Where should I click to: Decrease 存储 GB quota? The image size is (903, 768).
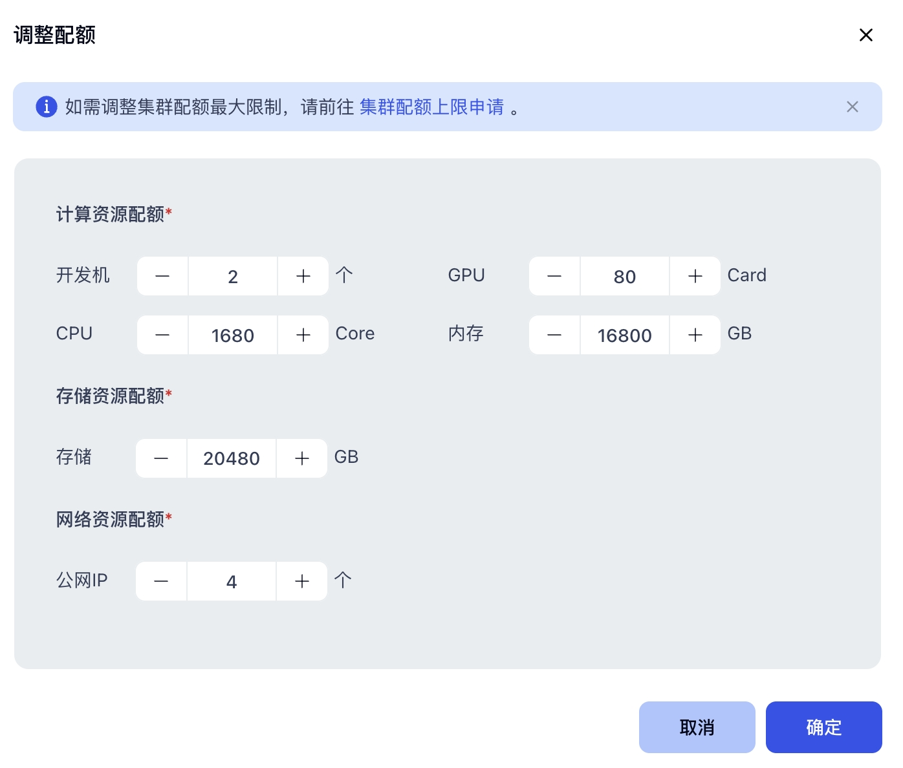point(161,458)
